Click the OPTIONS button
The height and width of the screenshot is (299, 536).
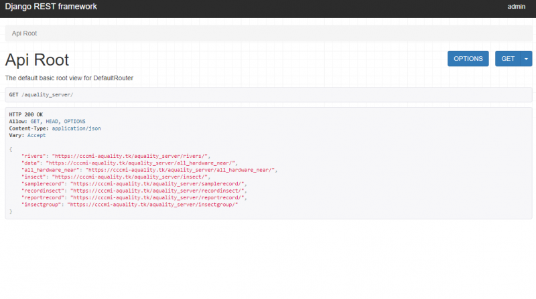coord(468,59)
